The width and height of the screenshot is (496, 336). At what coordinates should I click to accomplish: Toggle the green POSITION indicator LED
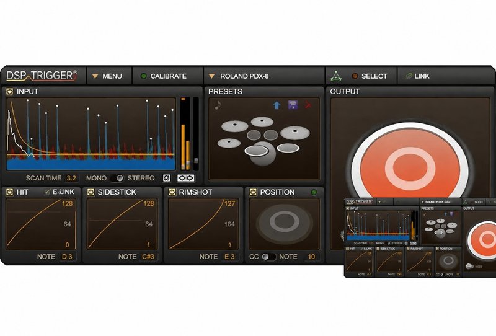click(x=314, y=192)
